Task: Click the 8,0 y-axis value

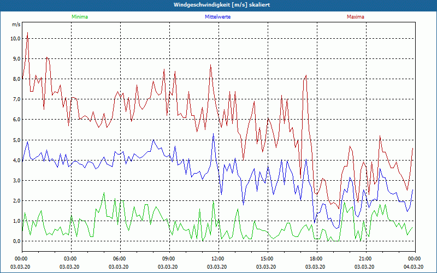Action: (x=16, y=79)
